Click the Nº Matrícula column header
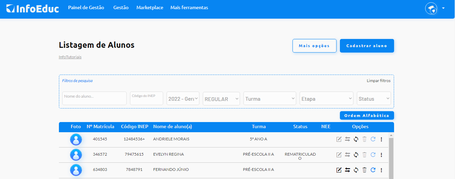455x179 pixels. [100, 126]
